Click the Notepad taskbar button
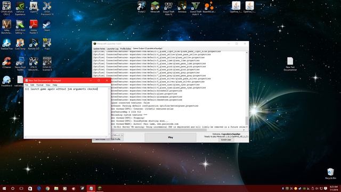This screenshot has width=341, height=192. tap(91, 188)
